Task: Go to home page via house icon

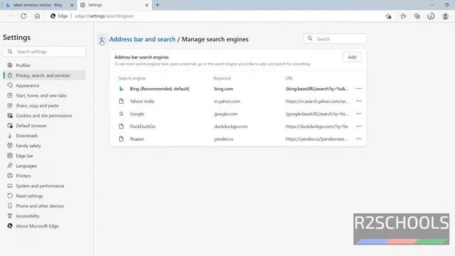Action: (38, 16)
